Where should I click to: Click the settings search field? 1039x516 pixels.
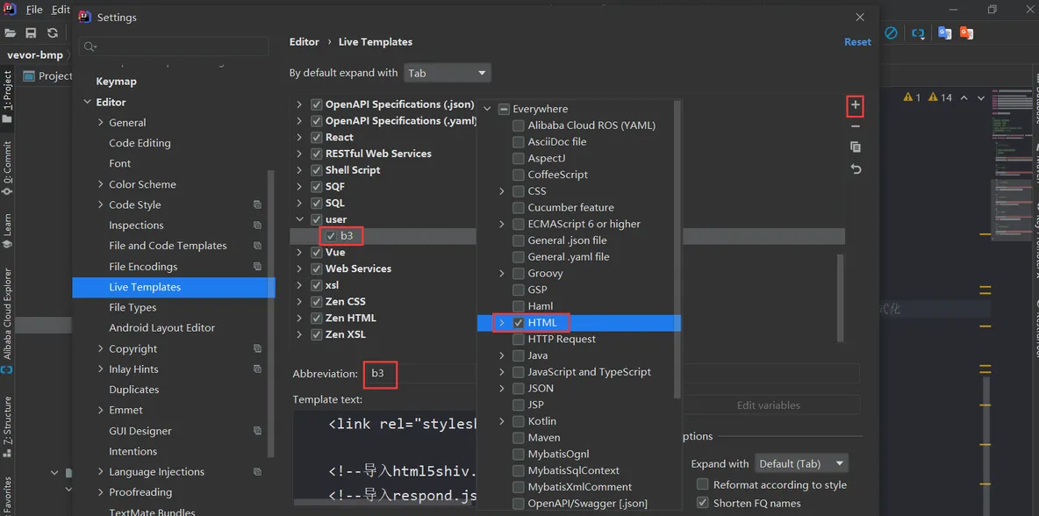tap(174, 47)
